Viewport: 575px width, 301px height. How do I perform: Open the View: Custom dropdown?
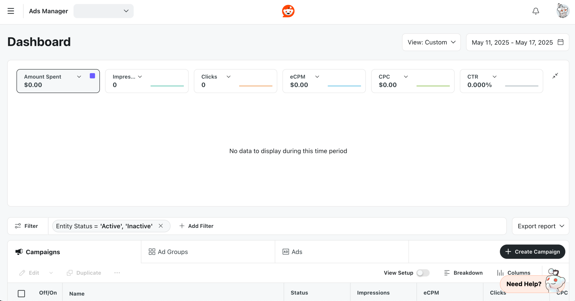point(431,42)
